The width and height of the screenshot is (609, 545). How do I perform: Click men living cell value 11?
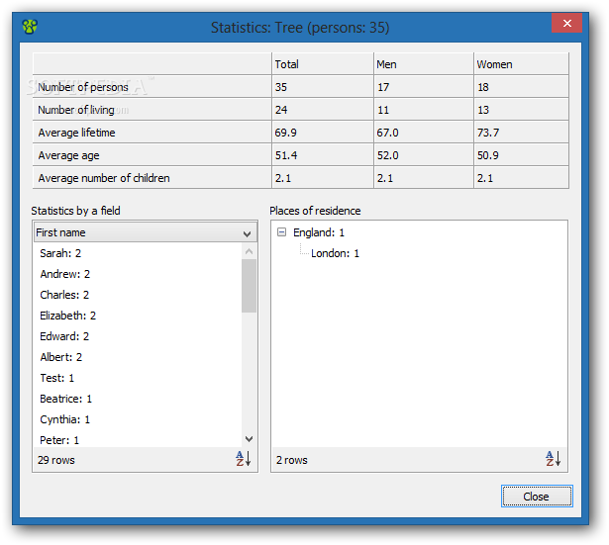point(424,110)
